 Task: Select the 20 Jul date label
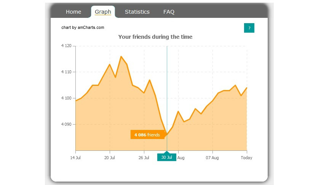coord(110,158)
